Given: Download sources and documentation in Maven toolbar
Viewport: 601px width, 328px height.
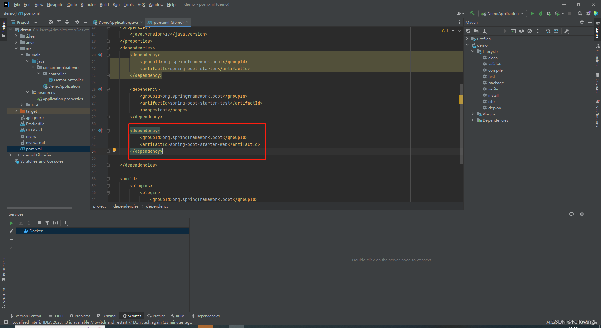Looking at the screenshot, I should tap(485, 31).
